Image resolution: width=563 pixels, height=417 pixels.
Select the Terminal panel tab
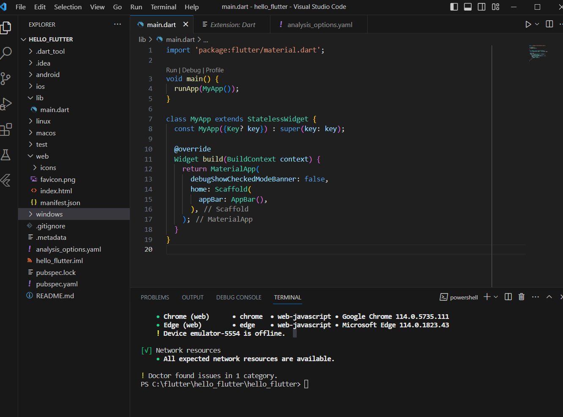287,297
